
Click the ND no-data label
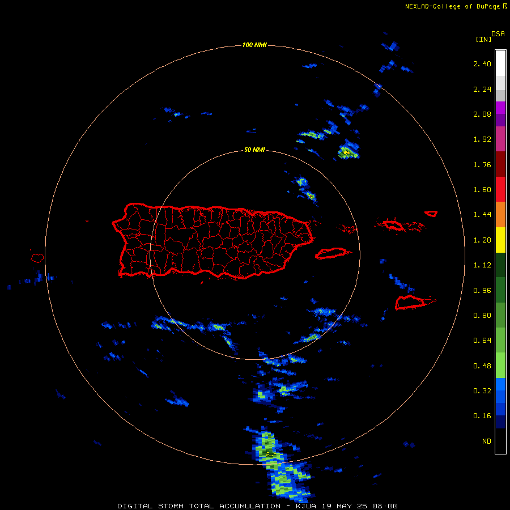[487, 441]
